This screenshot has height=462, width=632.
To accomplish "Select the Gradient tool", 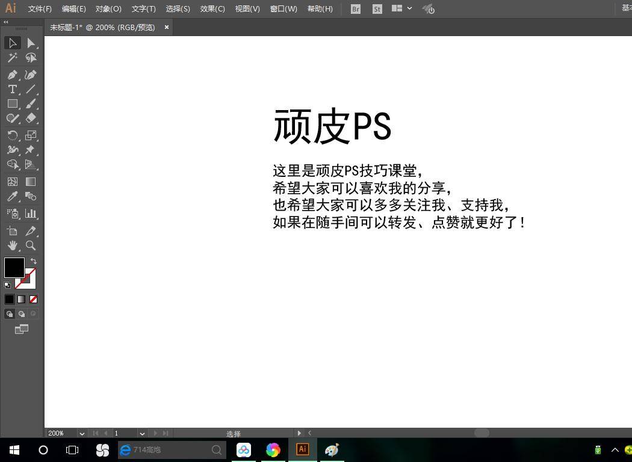I will pos(31,182).
